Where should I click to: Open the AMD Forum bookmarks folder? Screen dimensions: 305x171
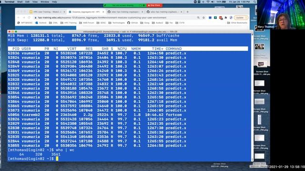pos(87,23)
